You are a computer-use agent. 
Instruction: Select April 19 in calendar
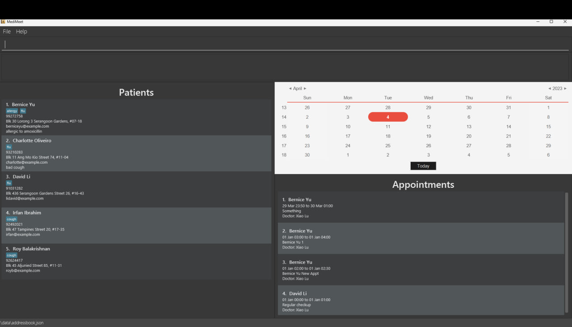coord(429,136)
